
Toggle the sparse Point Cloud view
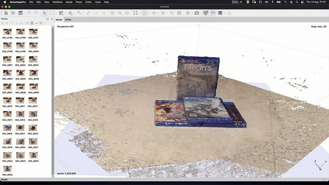[x=136, y=13]
